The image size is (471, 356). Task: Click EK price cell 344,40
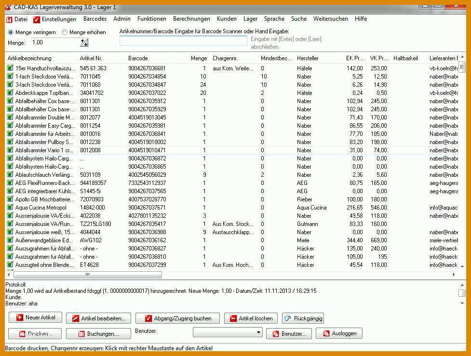click(x=354, y=240)
